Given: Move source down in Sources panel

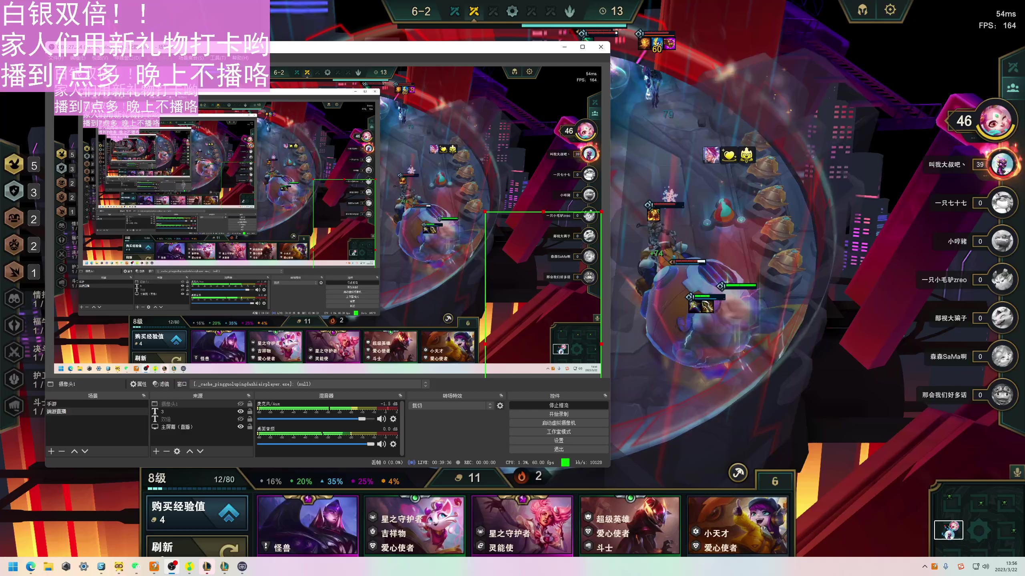Looking at the screenshot, I should [200, 451].
